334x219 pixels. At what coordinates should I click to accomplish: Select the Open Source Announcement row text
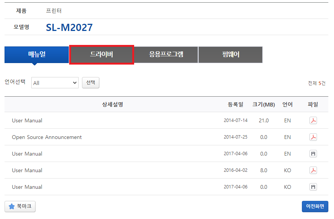pyautogui.click(x=47, y=137)
